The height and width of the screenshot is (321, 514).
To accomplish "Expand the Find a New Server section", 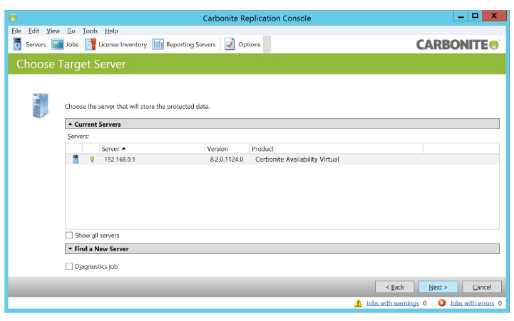I will pos(282,249).
